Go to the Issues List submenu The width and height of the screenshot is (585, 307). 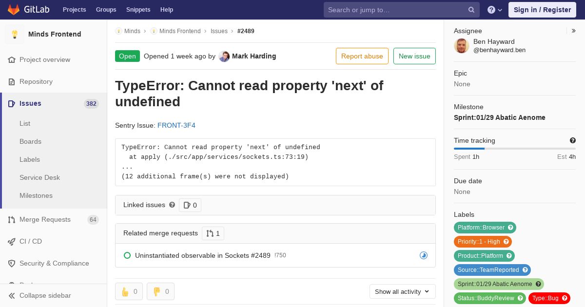pos(25,123)
